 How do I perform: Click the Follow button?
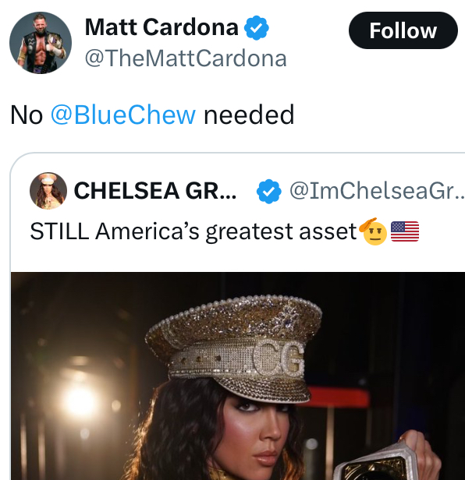point(403,30)
